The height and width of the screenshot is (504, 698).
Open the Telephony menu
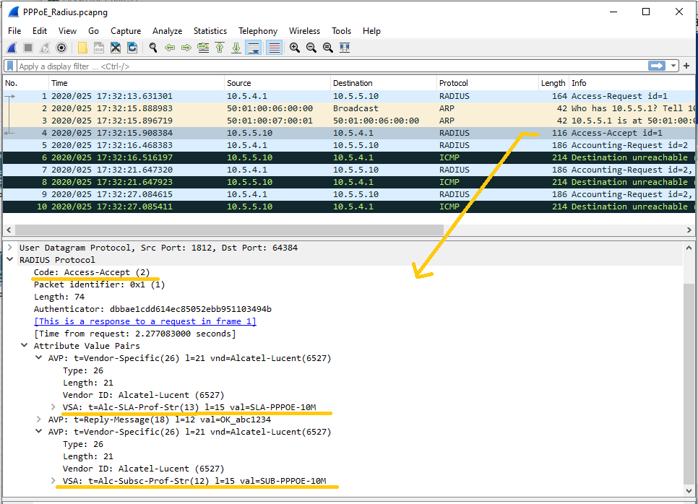click(x=258, y=31)
